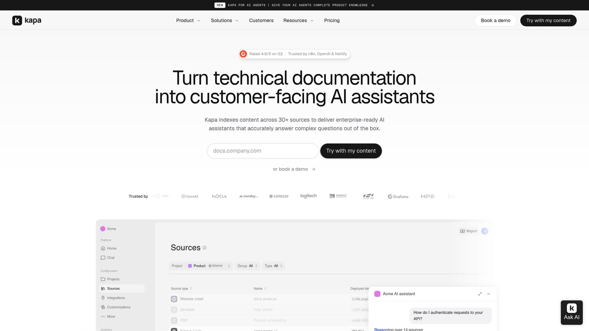The width and height of the screenshot is (589, 331).
Task: Go to the Pricing page
Action: coord(332,20)
